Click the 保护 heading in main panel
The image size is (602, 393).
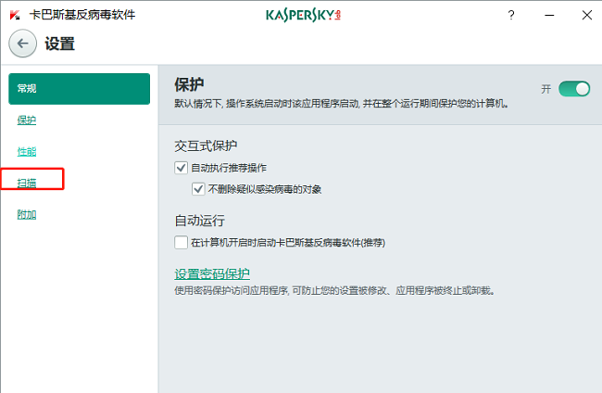[189, 84]
